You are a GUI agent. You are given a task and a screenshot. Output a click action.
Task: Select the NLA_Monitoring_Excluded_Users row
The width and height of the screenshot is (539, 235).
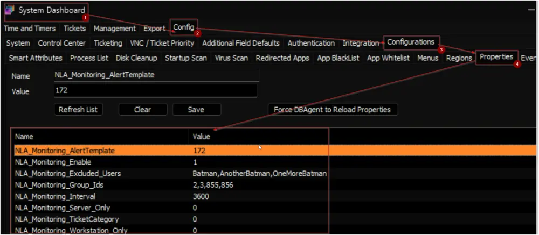pos(274,174)
